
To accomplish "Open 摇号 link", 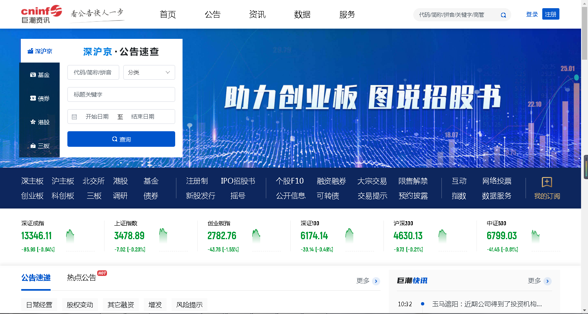I will coord(238,196).
